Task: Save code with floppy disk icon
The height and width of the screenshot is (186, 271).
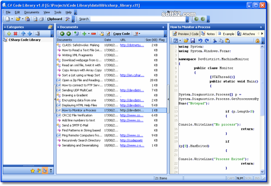Action: pyautogui.click(x=193, y=41)
